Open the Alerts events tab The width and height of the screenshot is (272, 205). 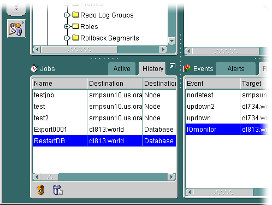[236, 69]
